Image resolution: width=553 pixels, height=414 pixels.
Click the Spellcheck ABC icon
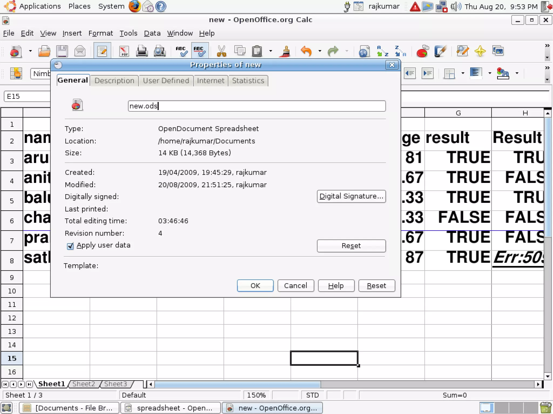[181, 51]
